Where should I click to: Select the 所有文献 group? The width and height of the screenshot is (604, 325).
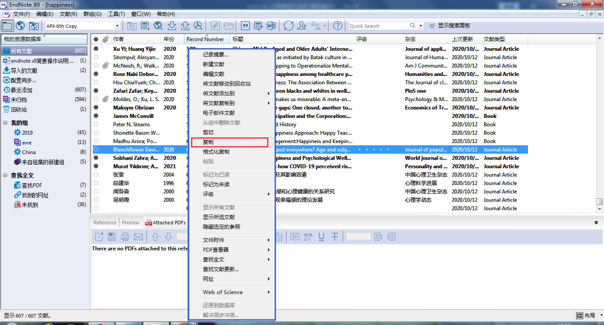pos(44,51)
